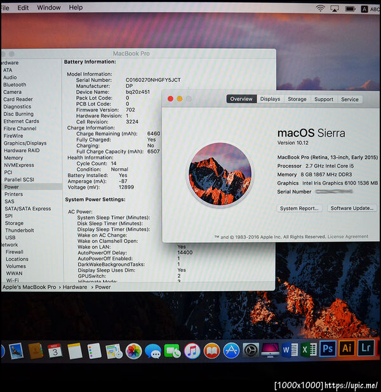Open the Edit menu
The width and height of the screenshot is (381, 392).
23,8
